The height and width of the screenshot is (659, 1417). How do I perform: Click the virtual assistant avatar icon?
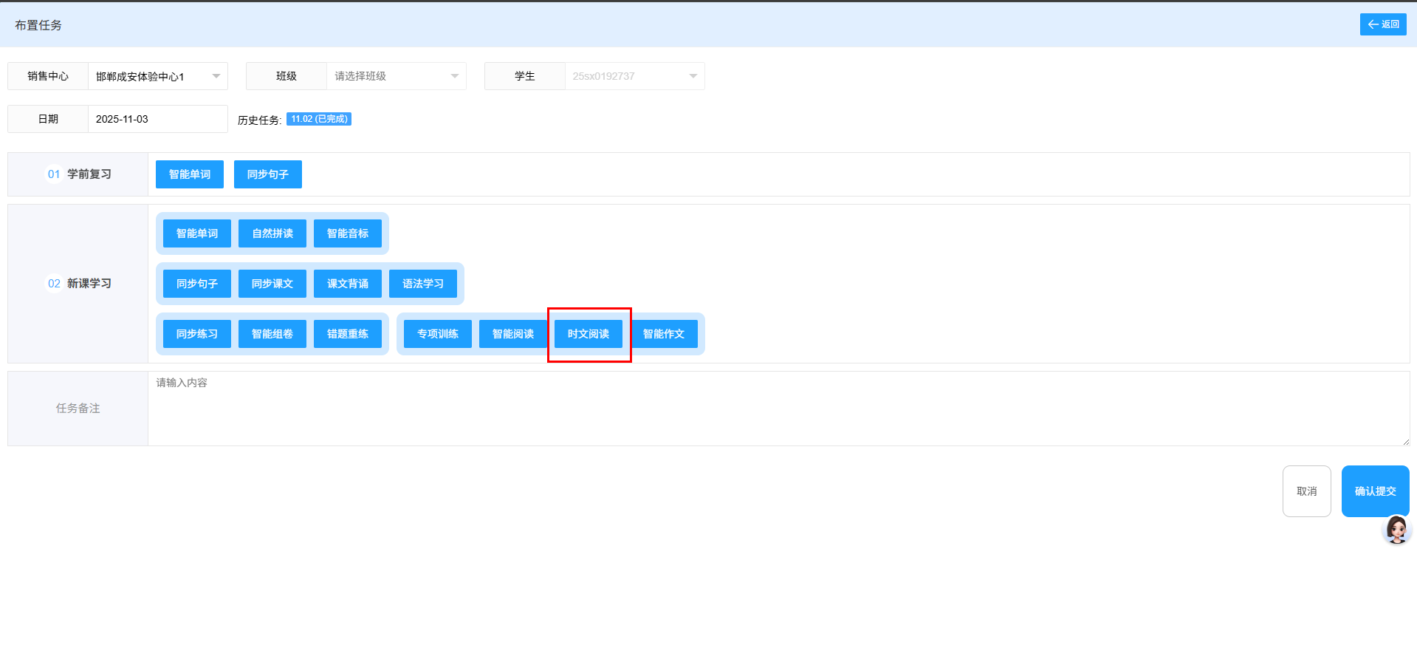click(1396, 530)
